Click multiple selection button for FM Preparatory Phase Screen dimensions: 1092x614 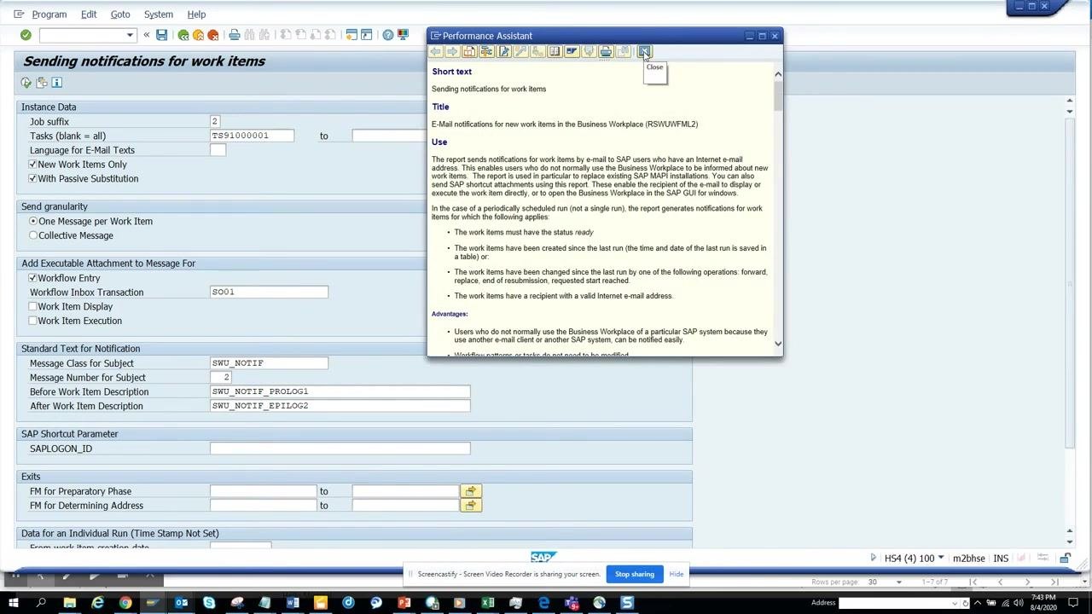pyautogui.click(x=471, y=491)
